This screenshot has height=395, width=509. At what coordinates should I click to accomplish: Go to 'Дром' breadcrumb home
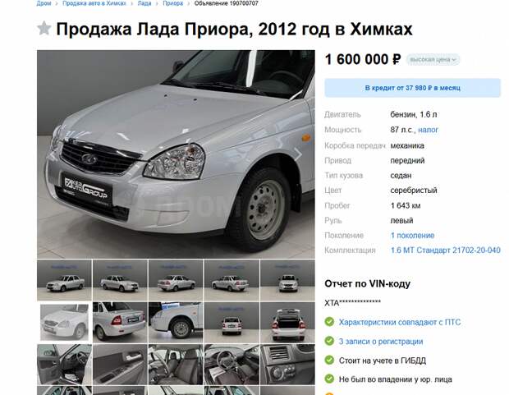click(x=44, y=3)
